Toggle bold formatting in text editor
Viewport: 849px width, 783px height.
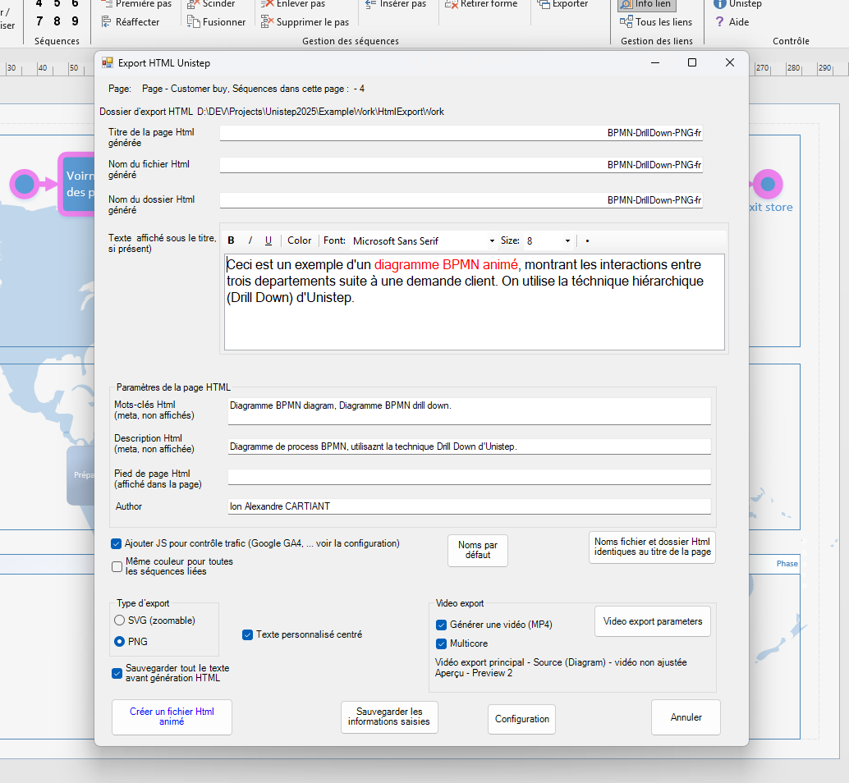point(231,240)
